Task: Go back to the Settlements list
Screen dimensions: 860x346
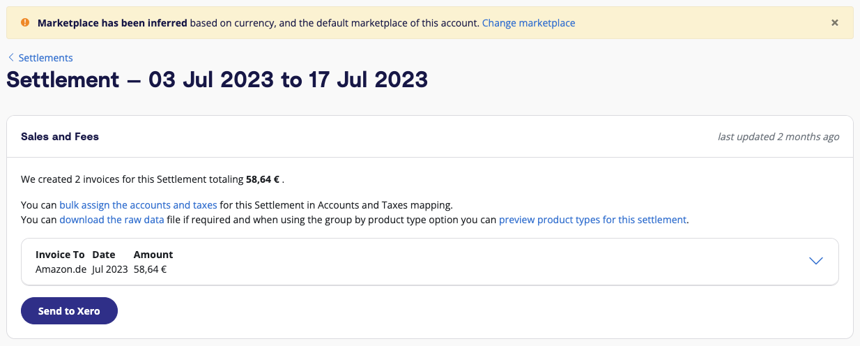Action: click(45, 58)
